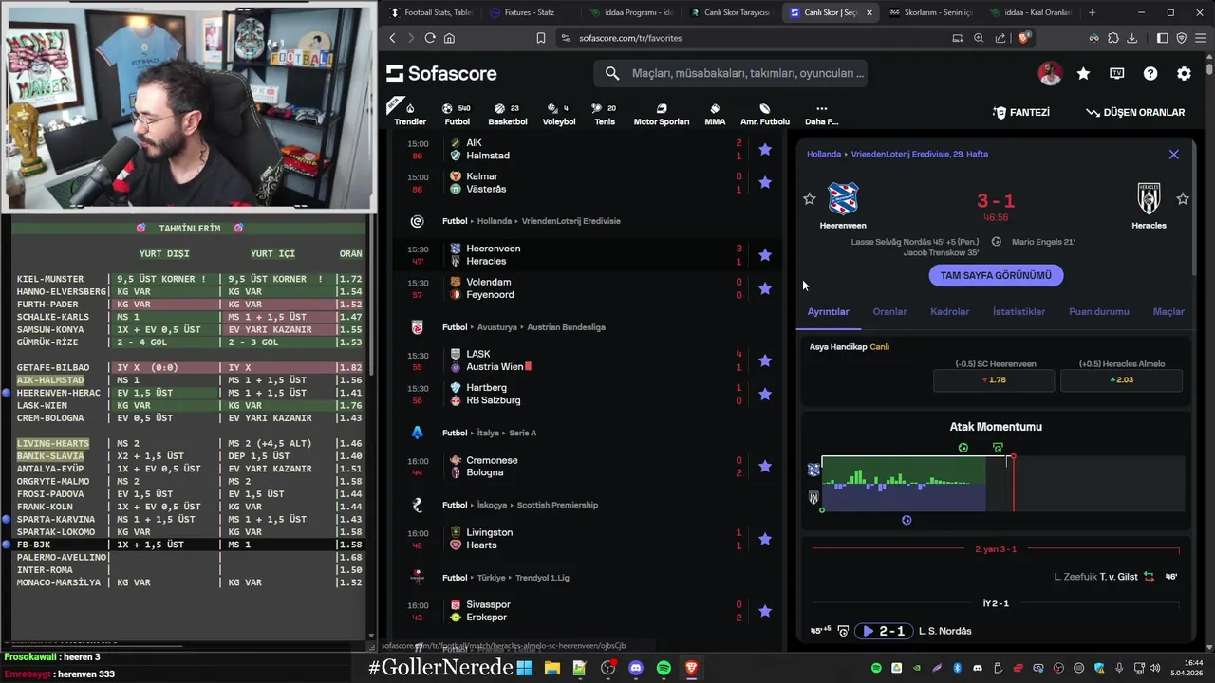Toggle favorite star for Heracles team
This screenshot has height=683, width=1215.
[x=1183, y=198]
